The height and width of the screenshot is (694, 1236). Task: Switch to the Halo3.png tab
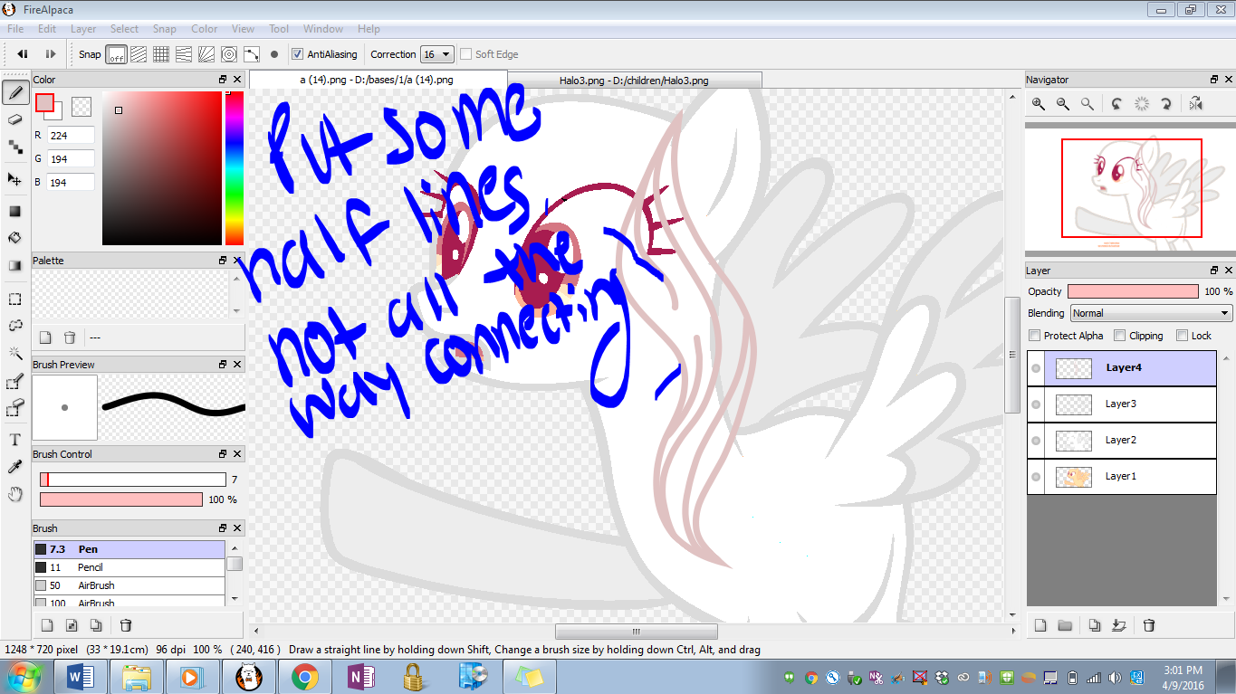point(633,81)
